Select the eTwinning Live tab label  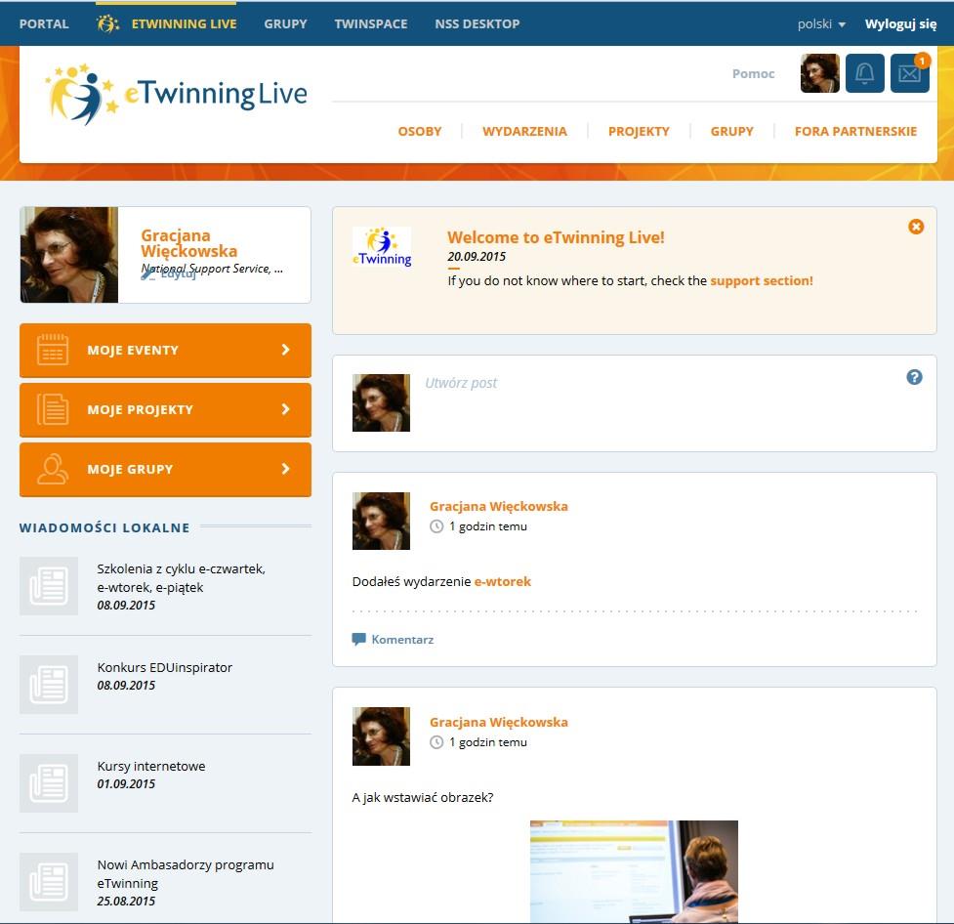[184, 23]
